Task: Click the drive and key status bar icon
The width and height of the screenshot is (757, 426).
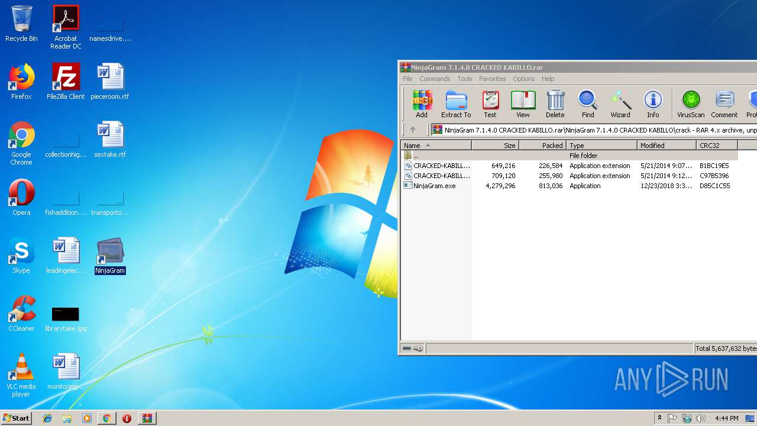Action: [x=413, y=348]
